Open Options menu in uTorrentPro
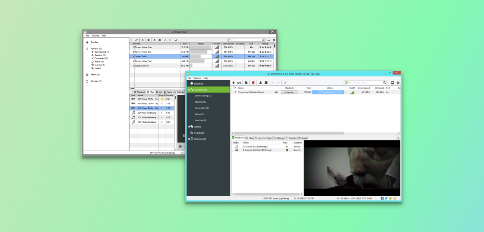The height and width of the screenshot is (232, 484). click(197, 78)
